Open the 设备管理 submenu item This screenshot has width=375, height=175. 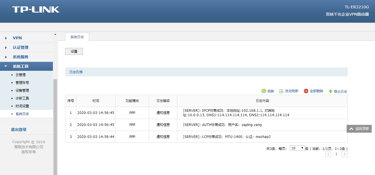22,91
